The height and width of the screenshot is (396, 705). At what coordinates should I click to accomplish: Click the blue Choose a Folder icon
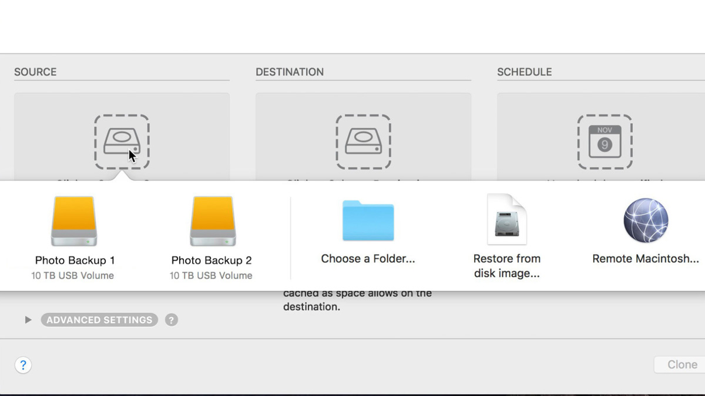pyautogui.click(x=367, y=220)
